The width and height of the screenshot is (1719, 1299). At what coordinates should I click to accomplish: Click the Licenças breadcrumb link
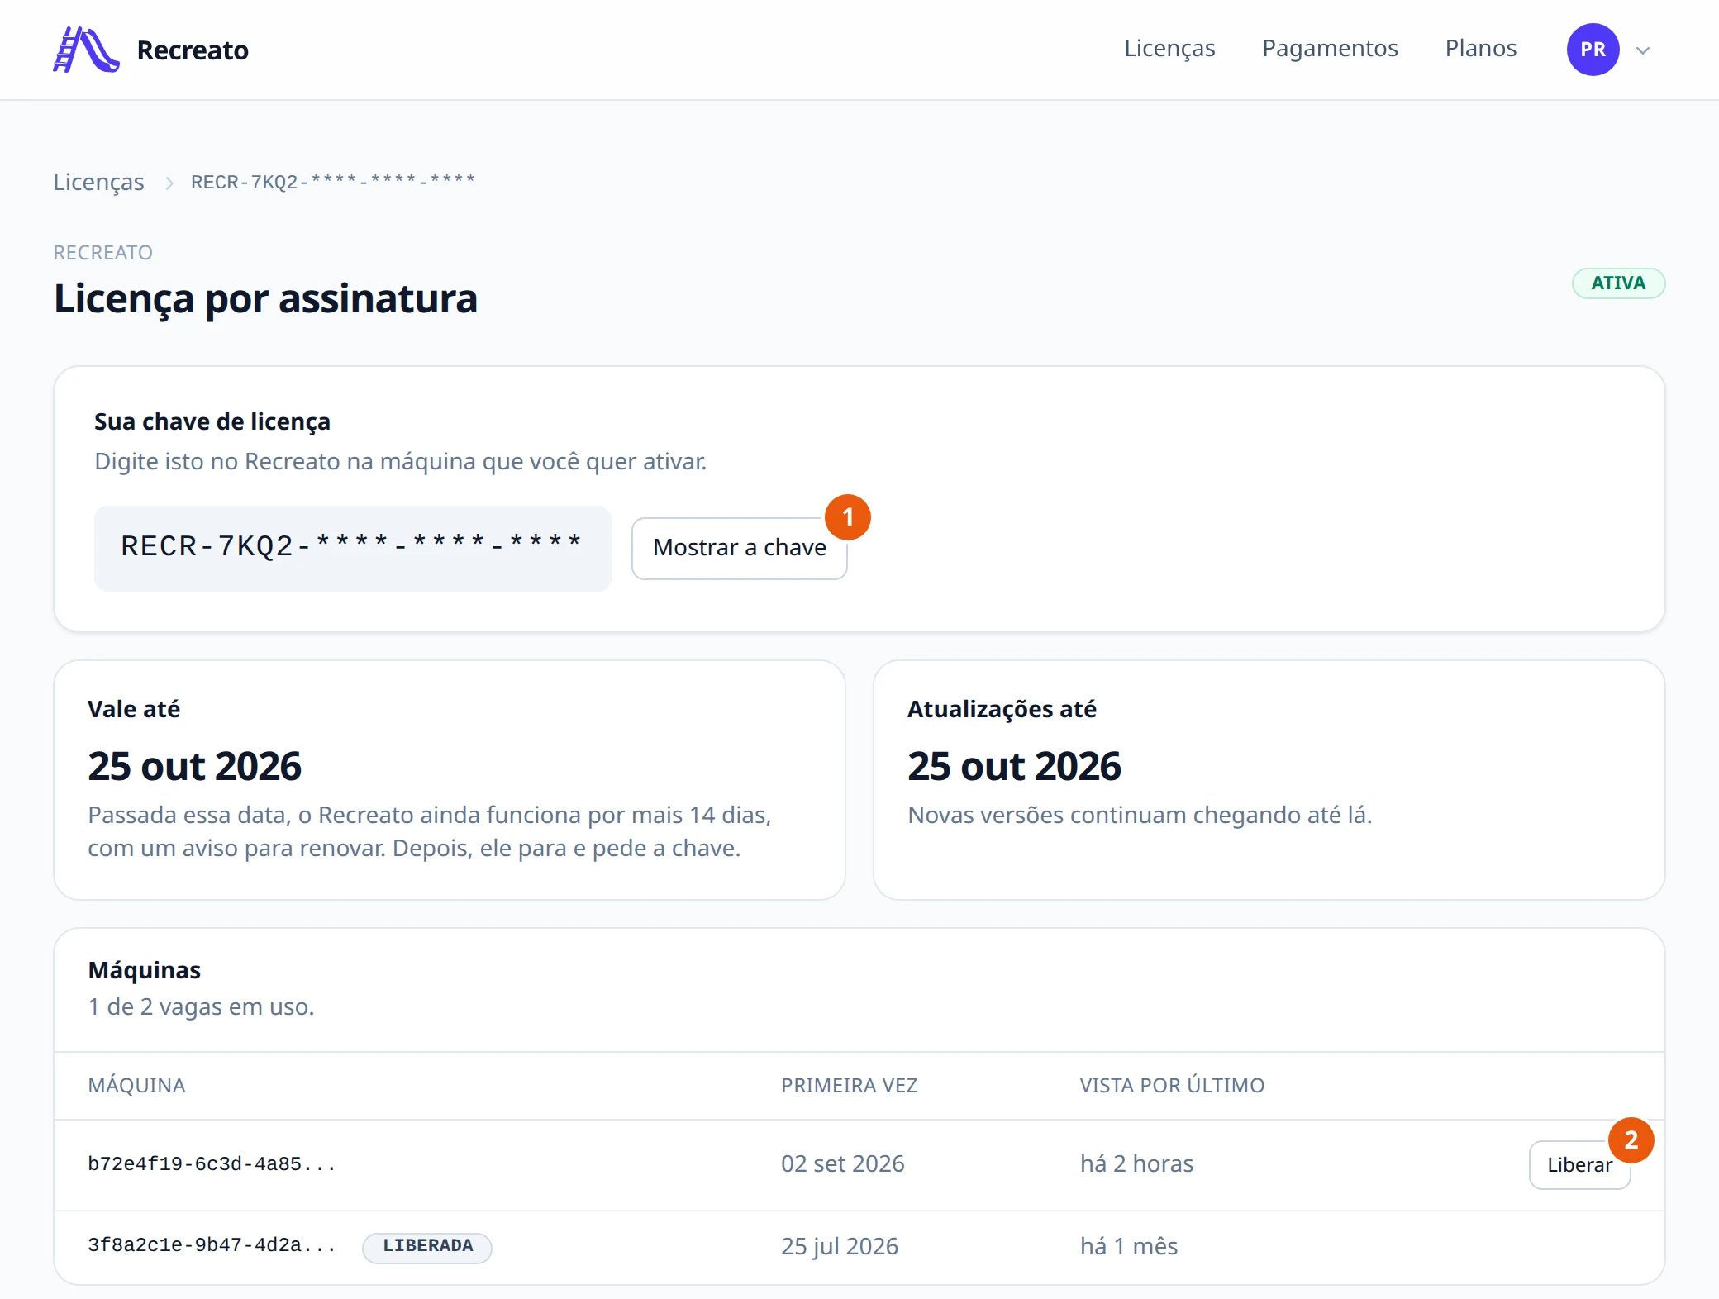98,182
